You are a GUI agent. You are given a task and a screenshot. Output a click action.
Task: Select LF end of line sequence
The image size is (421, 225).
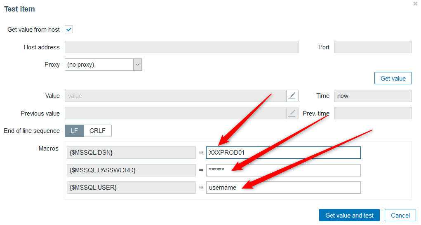pyautogui.click(x=74, y=131)
